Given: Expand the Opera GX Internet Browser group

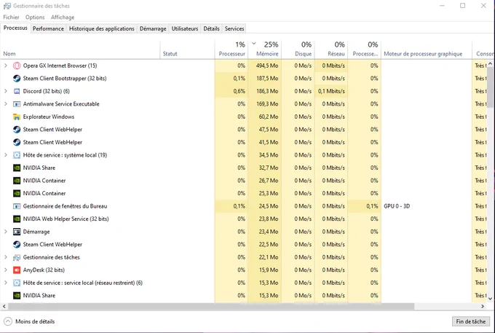Looking at the screenshot, I should tap(5, 66).
